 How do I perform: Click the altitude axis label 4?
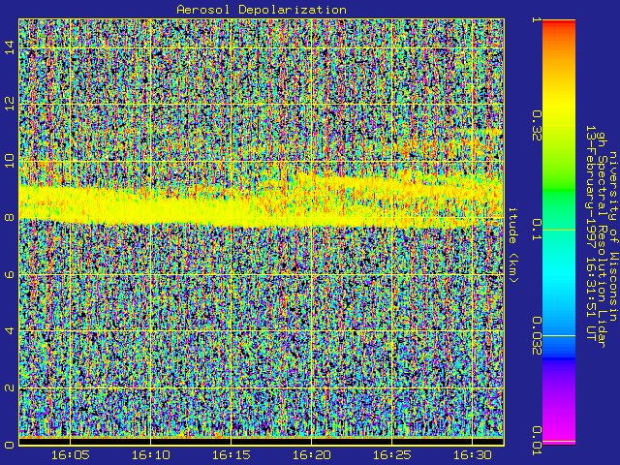click(x=9, y=330)
